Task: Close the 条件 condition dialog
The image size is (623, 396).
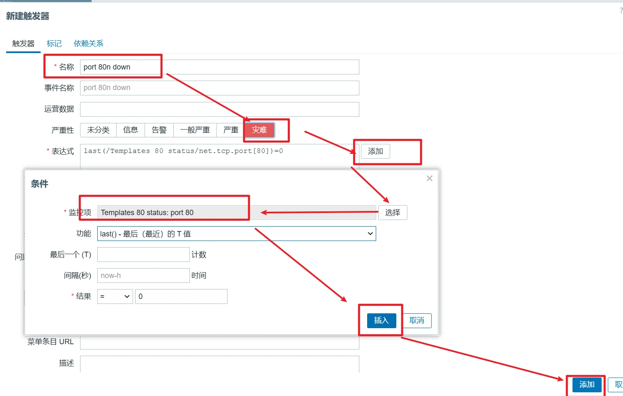Action: tap(429, 178)
